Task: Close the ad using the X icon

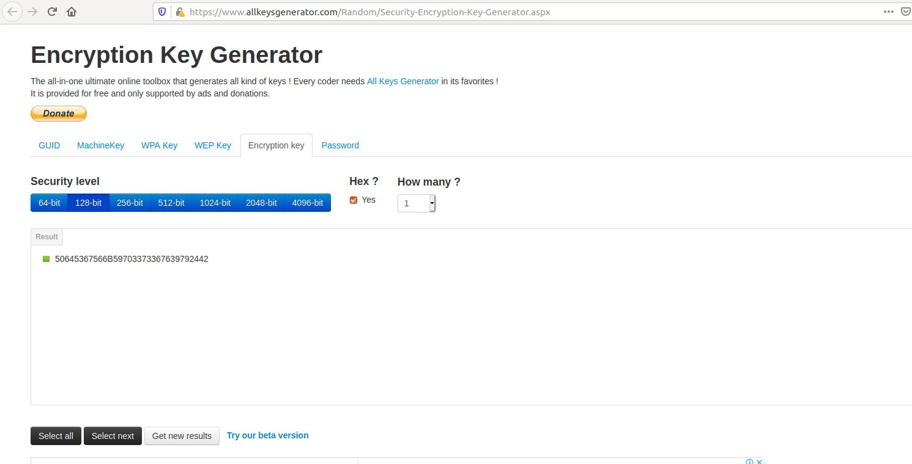Action: (x=759, y=462)
